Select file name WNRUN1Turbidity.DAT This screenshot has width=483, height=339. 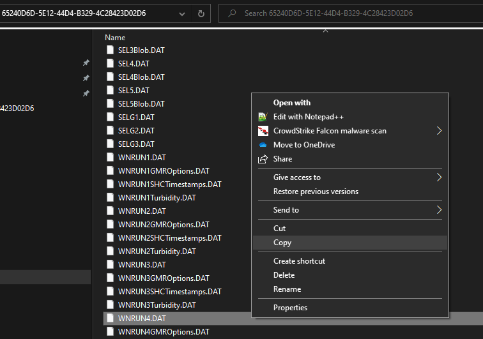(x=157, y=198)
